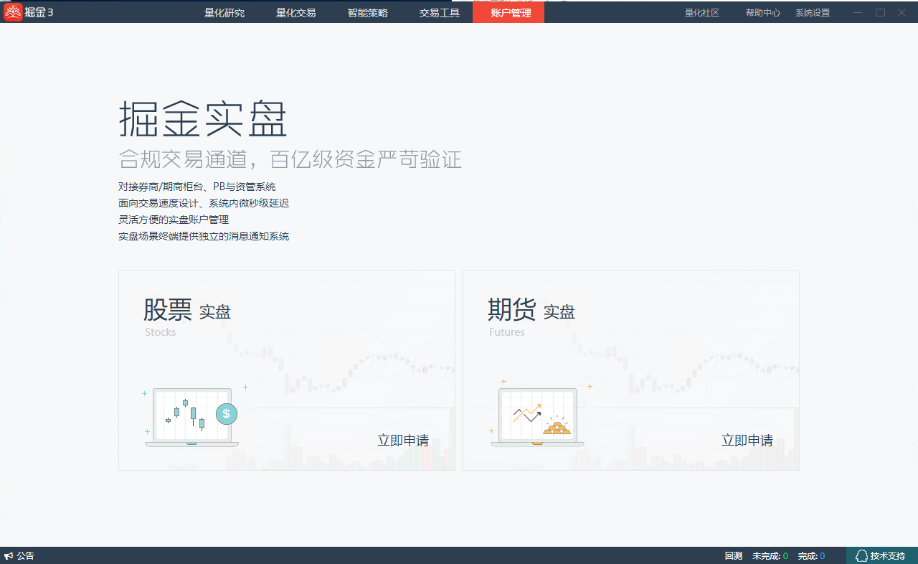Open the 量化研究 tab
The height and width of the screenshot is (564, 918).
(x=224, y=13)
